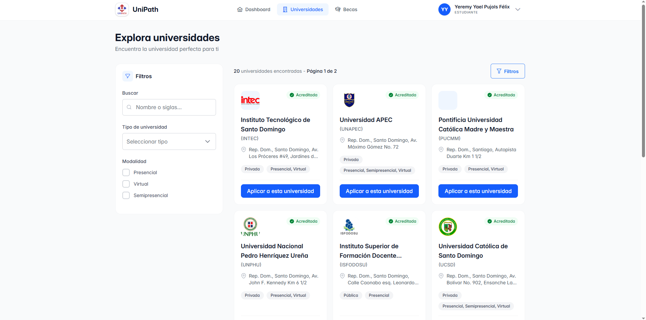Viewport: 646px width, 320px height.
Task: Click the Acreditada badge on UCSD card
Action: click(x=501, y=221)
